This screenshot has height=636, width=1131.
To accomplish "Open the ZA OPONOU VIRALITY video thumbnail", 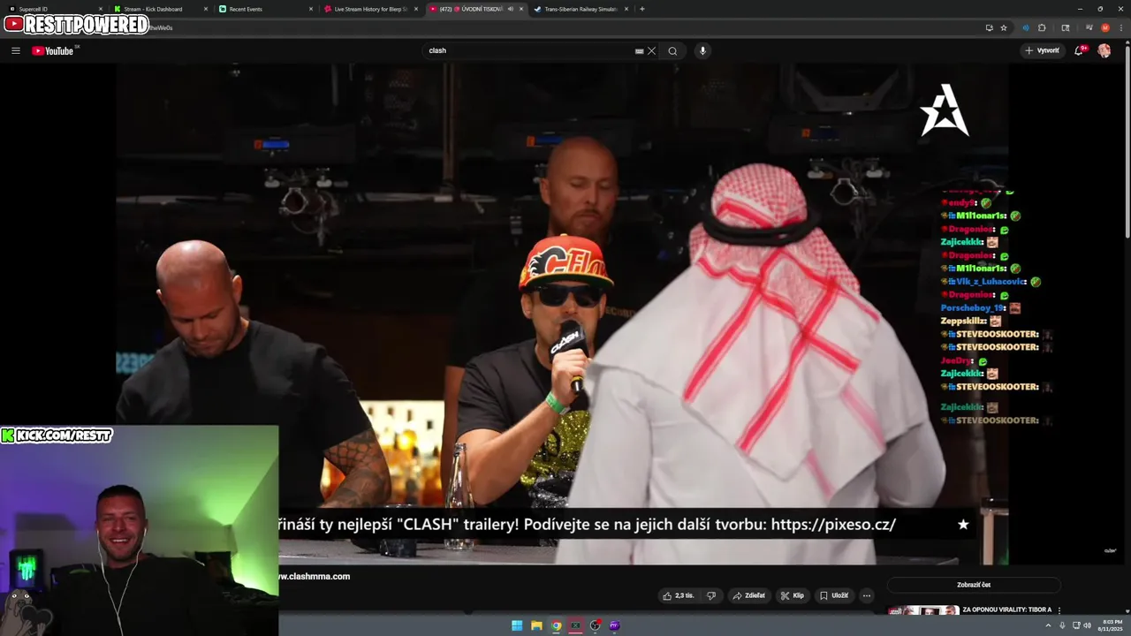I will [x=923, y=610].
